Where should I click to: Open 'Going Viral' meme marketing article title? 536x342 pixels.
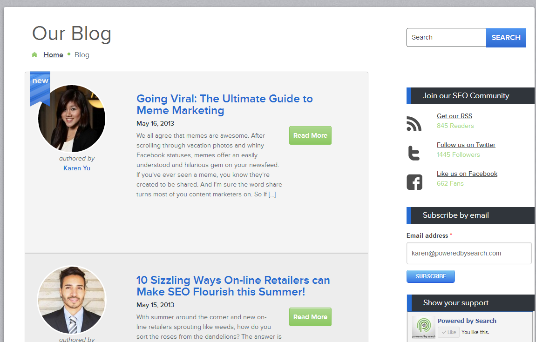[x=224, y=105]
